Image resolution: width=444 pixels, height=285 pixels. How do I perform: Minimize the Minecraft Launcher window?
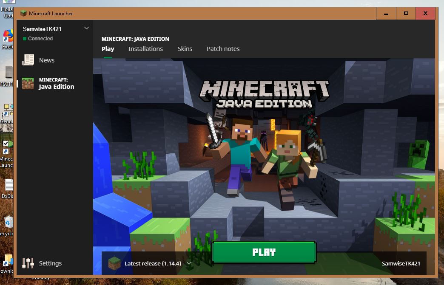tap(386, 13)
